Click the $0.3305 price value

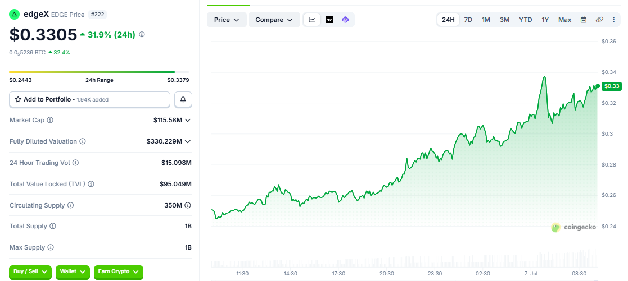[43, 34]
